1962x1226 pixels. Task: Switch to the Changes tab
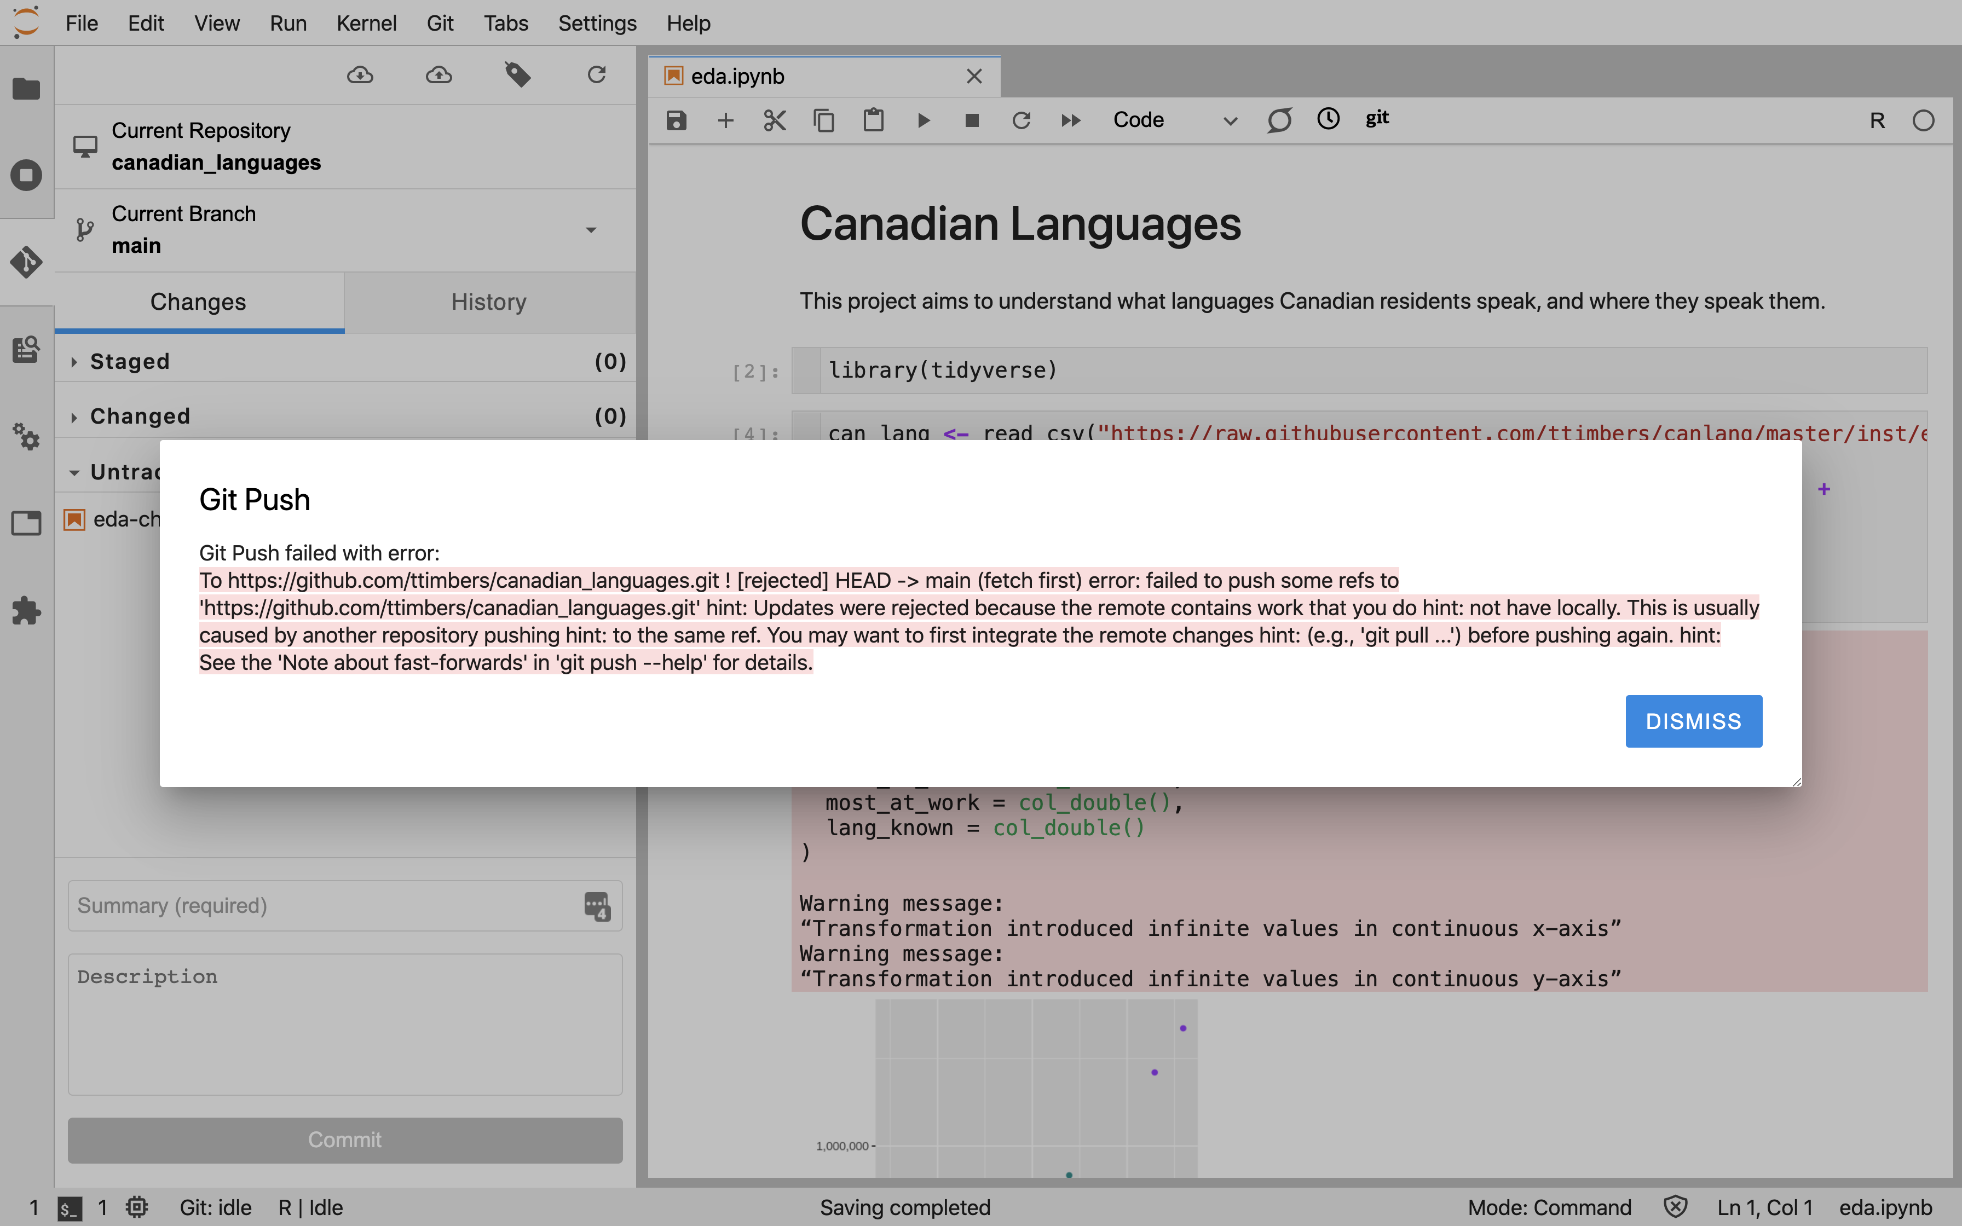click(199, 302)
